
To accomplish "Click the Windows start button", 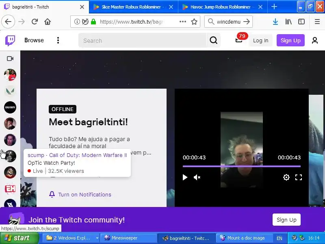I will point(19,238).
